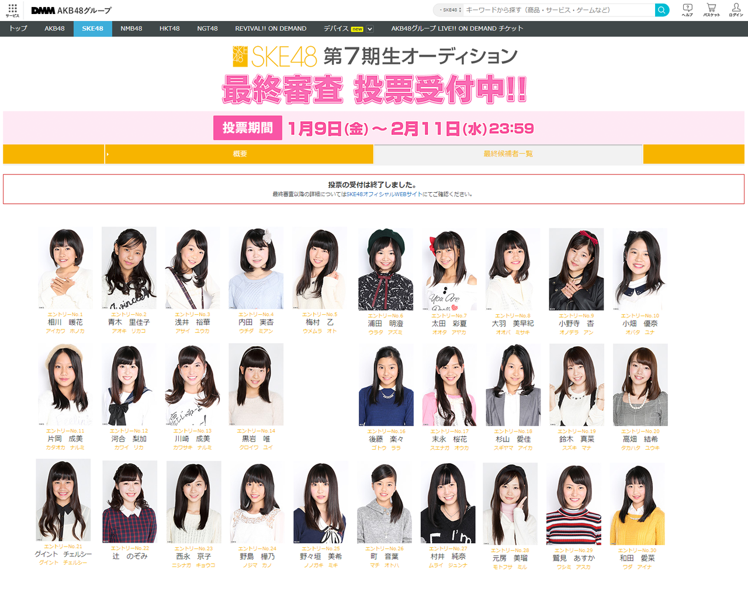Screen dimensions: 748x591
Task: Click the name 大羽 美早紀
Action: (x=512, y=324)
